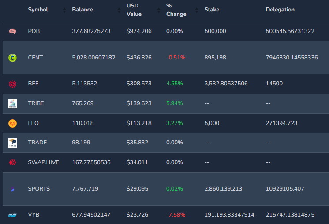
Task: Click the Delegation column header
Action: click(280, 10)
